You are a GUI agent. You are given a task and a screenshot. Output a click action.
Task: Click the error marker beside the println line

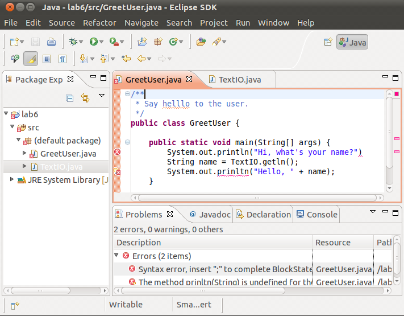pos(117,151)
